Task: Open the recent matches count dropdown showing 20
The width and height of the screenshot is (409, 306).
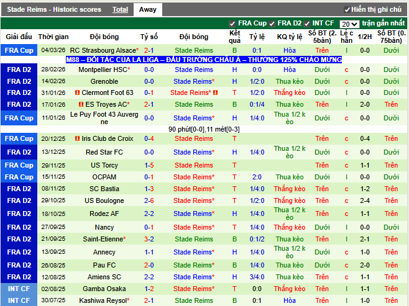Action: tap(349, 24)
